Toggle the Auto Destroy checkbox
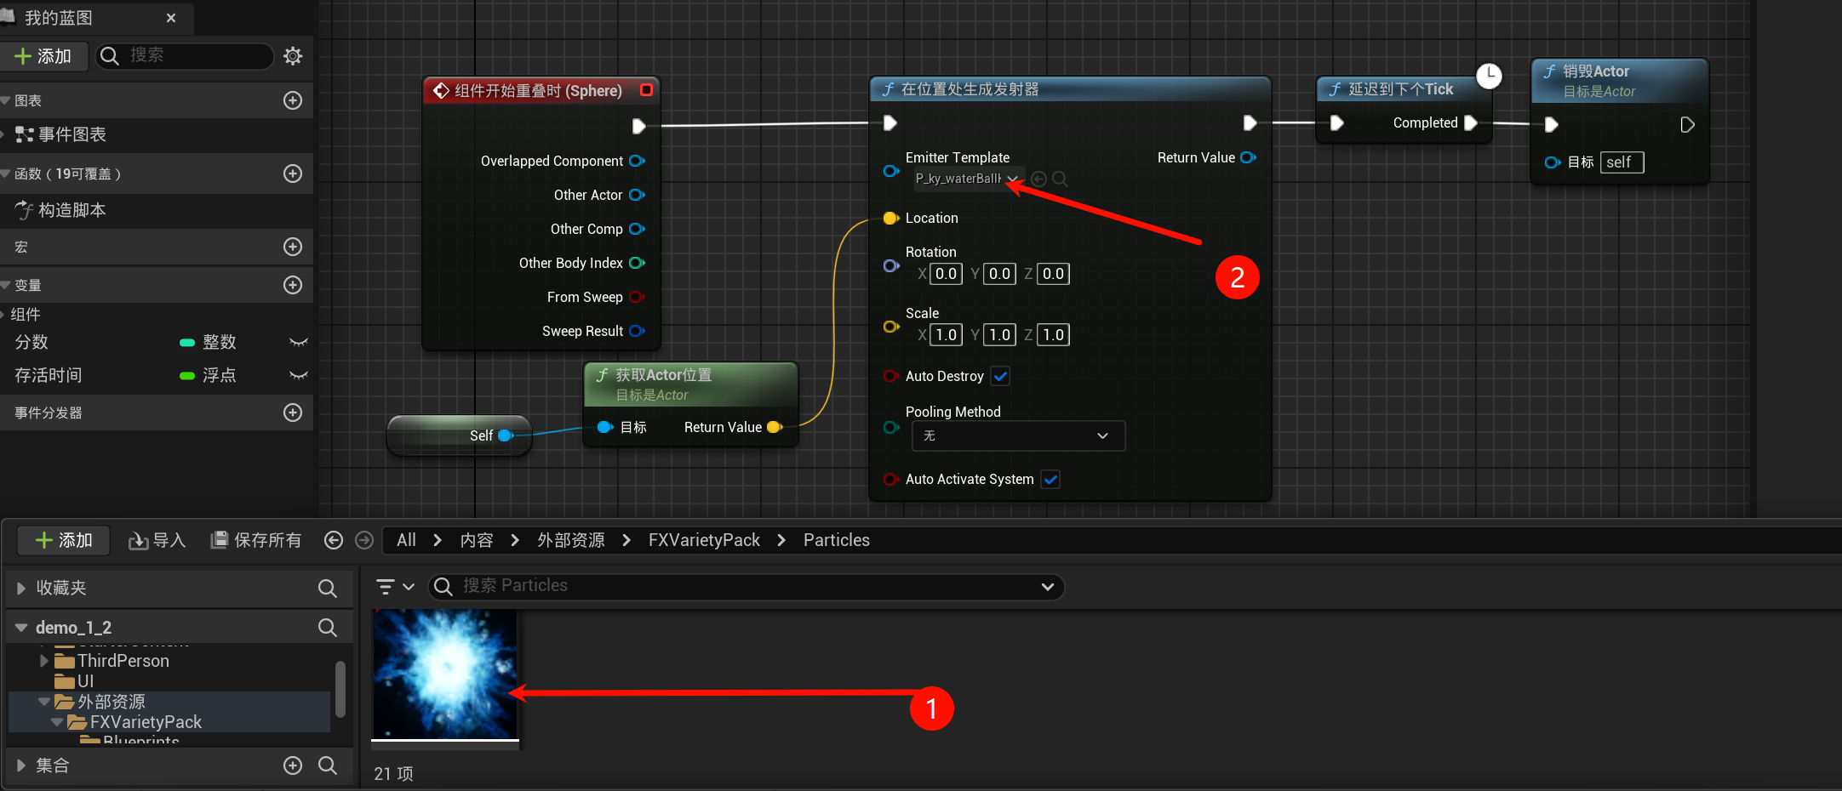1842x791 pixels. 1001,376
